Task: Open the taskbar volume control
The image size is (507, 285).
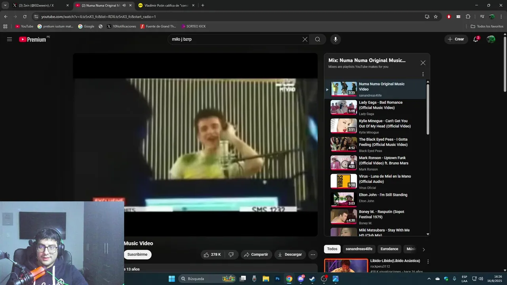Action: pos(481,279)
